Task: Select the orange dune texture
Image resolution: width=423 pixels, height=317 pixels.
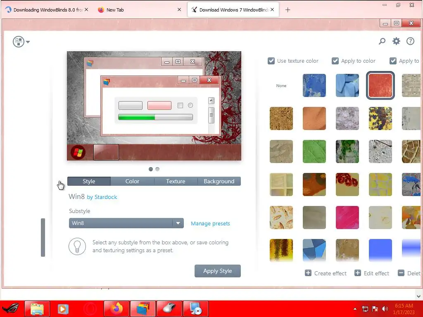Action: [x=314, y=118]
